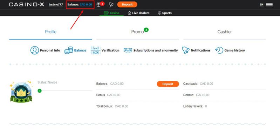This screenshot has height=131, width=280.
Task: Click the Game history clock icon
Action: (219, 50)
